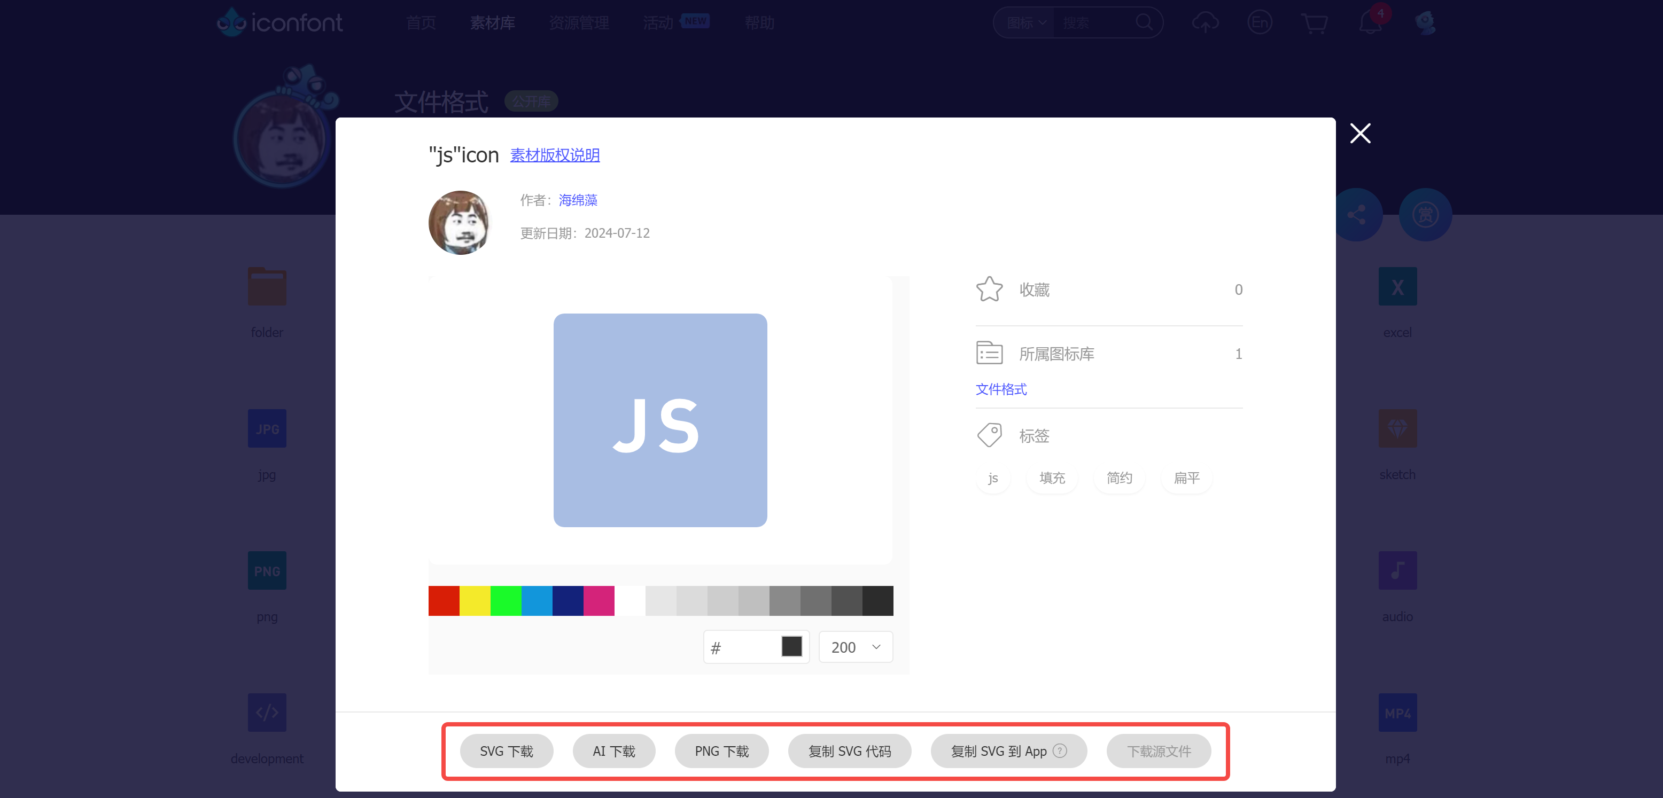Select the mp4 file icon
The image size is (1663, 798).
point(1397,712)
